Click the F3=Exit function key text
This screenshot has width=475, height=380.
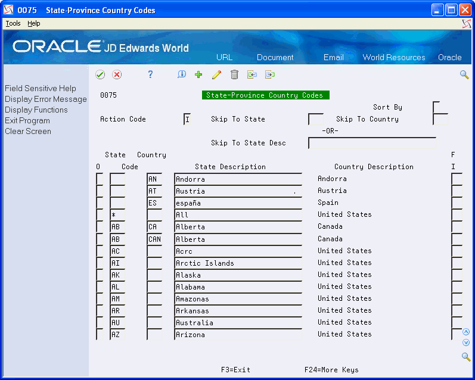click(x=235, y=370)
